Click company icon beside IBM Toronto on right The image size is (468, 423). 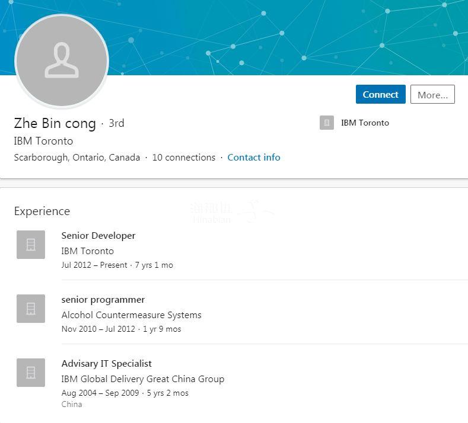click(x=327, y=123)
